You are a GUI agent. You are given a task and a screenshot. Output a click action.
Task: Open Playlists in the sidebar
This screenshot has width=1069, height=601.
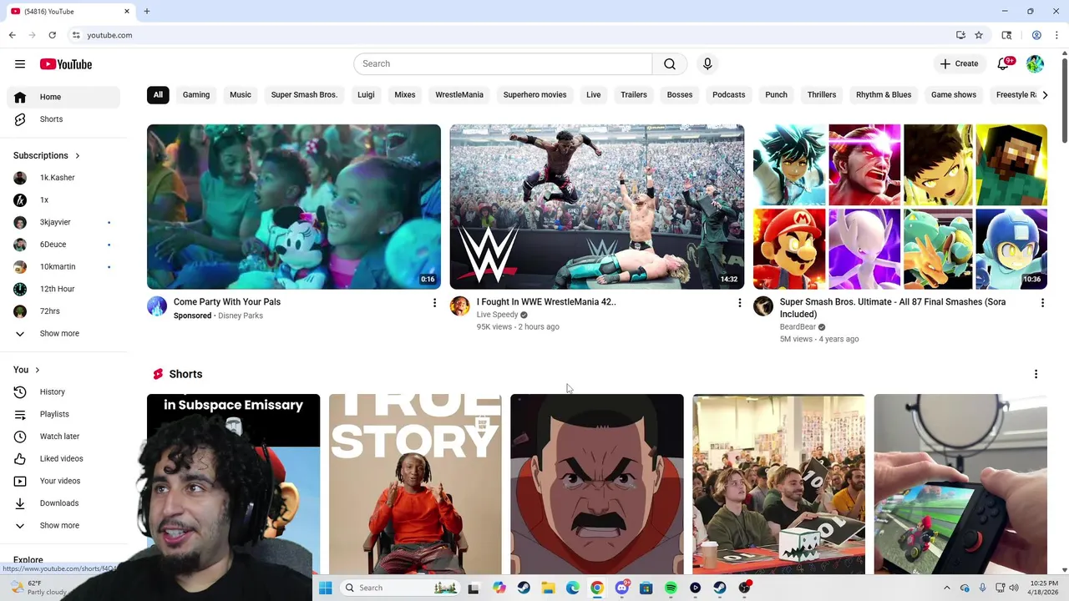click(63, 414)
